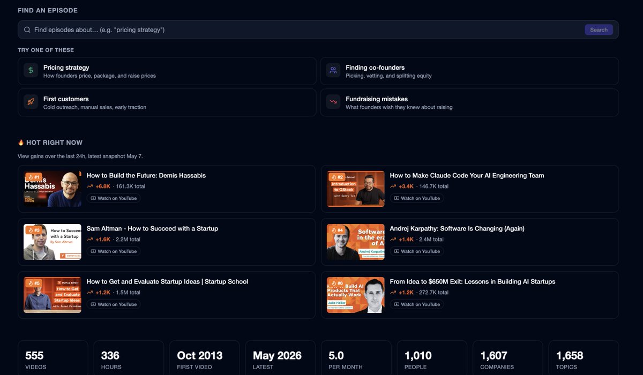Viewport: 643px width, 375px height.
Task: Select the Pricing strategy suggestion title
Action: [x=66, y=67]
